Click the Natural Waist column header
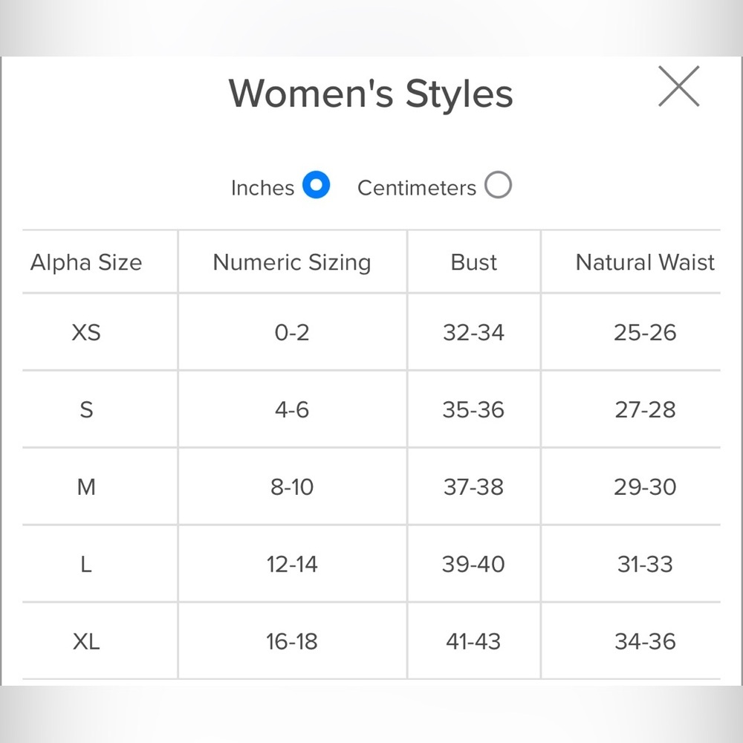 coord(645,262)
